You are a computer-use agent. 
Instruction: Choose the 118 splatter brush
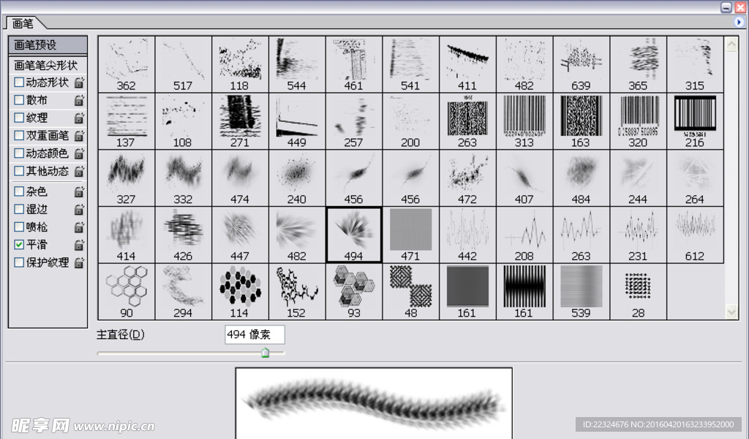point(240,64)
